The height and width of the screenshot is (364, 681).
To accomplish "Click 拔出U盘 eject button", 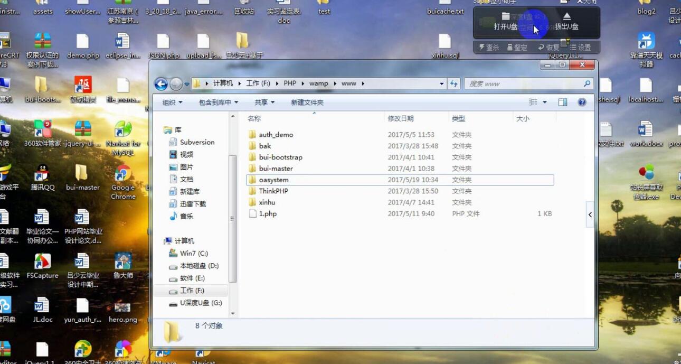I will coord(566,22).
